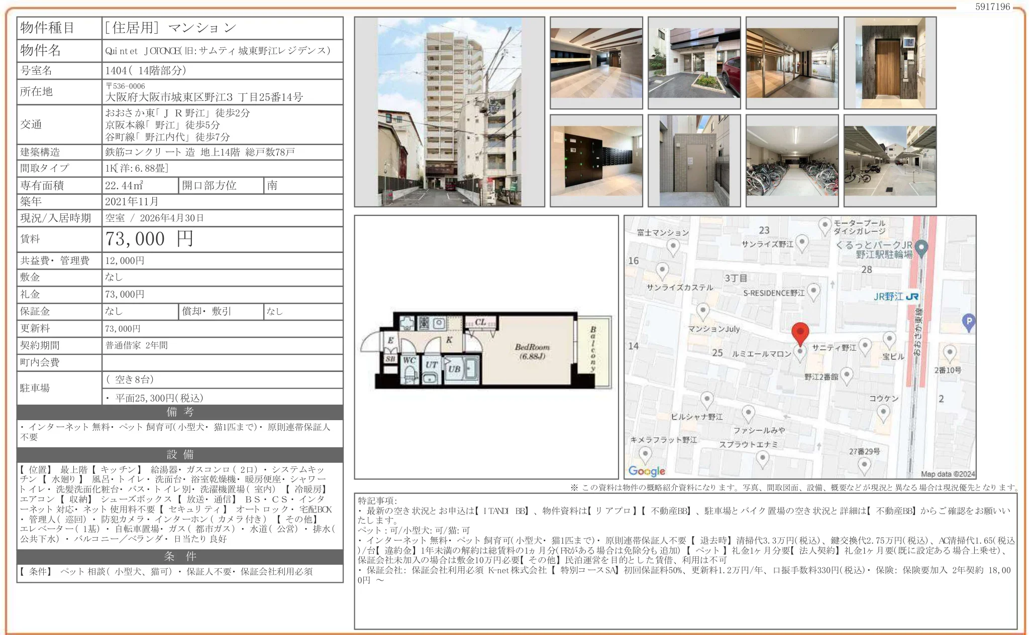The height and width of the screenshot is (635, 1033).
Task: Click the サンライズ野江 map pin
Action: [802, 243]
